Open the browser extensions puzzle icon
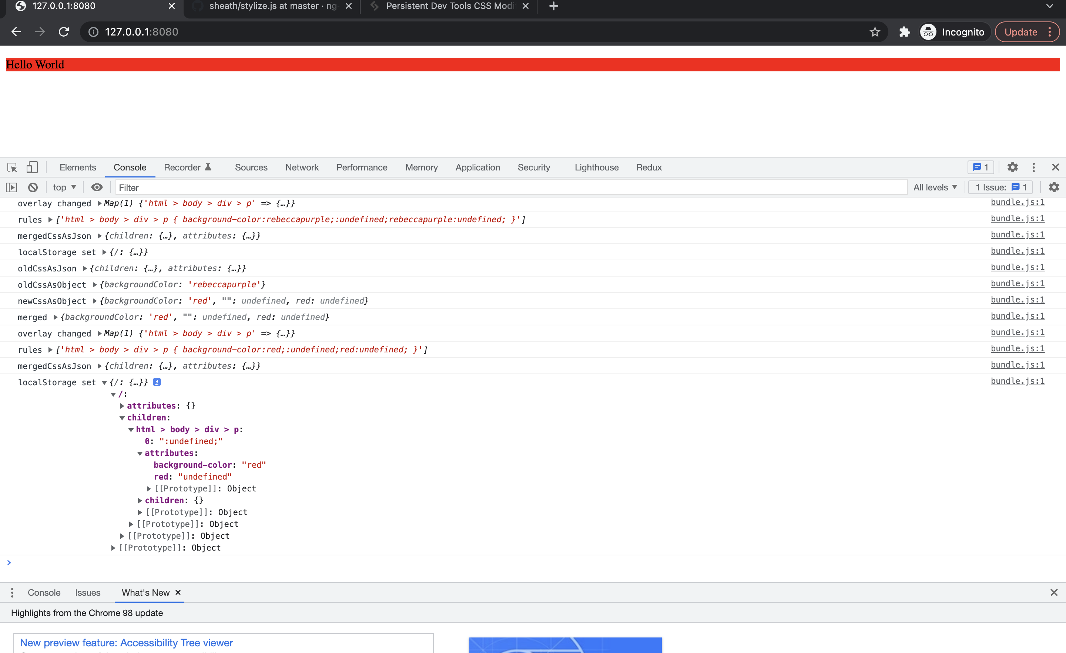The height and width of the screenshot is (653, 1066). (904, 32)
